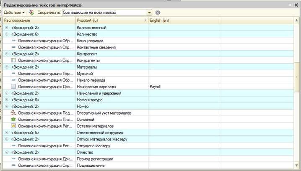Viewport: 301px width, 171px height.
Task: Click the English (en) column header
Action: [x=184, y=20]
